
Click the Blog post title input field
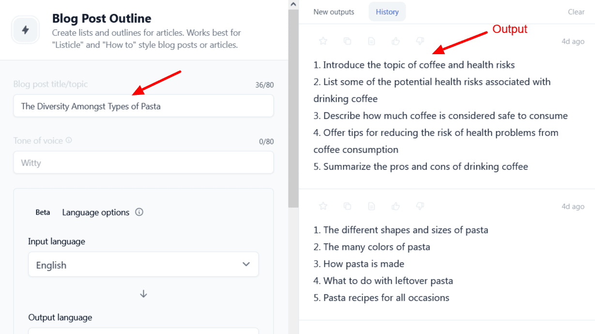(143, 106)
